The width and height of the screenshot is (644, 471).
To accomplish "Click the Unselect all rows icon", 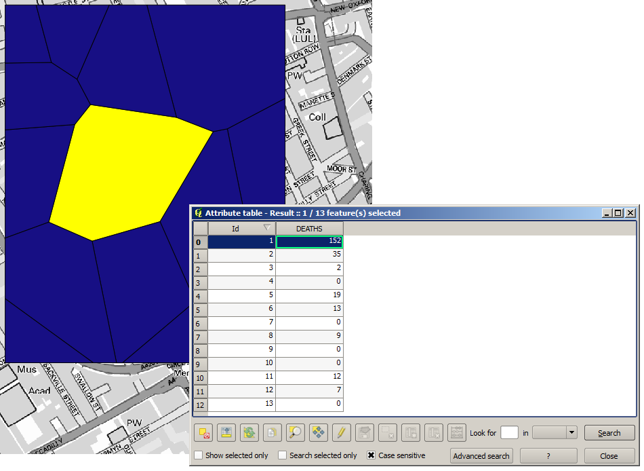I will (x=203, y=432).
